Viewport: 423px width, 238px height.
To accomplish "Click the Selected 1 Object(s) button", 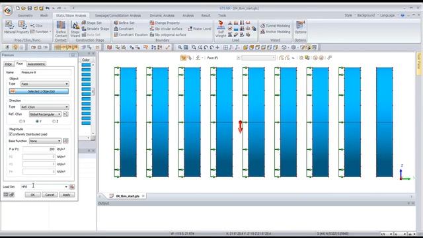I will click(39, 91).
